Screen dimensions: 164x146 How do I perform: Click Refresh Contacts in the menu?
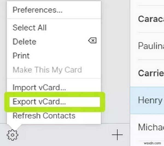click(x=44, y=116)
